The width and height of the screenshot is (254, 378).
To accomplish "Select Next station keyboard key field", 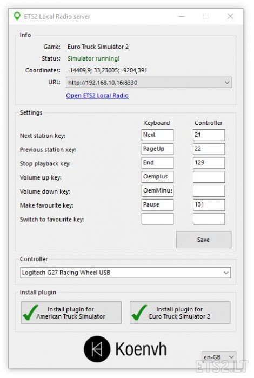I will (x=157, y=135).
